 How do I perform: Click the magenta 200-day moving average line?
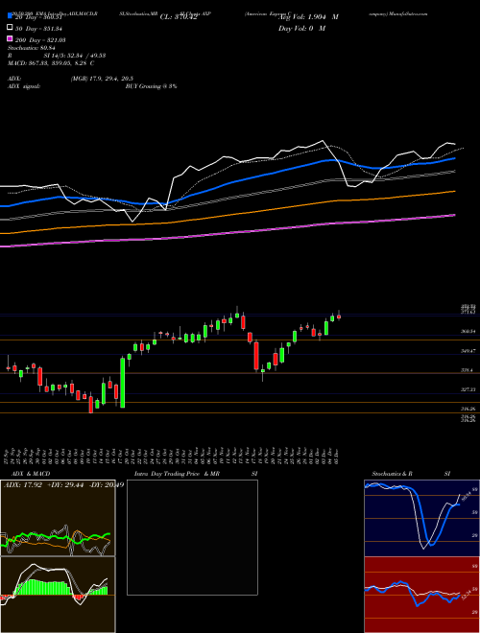pos(227,233)
